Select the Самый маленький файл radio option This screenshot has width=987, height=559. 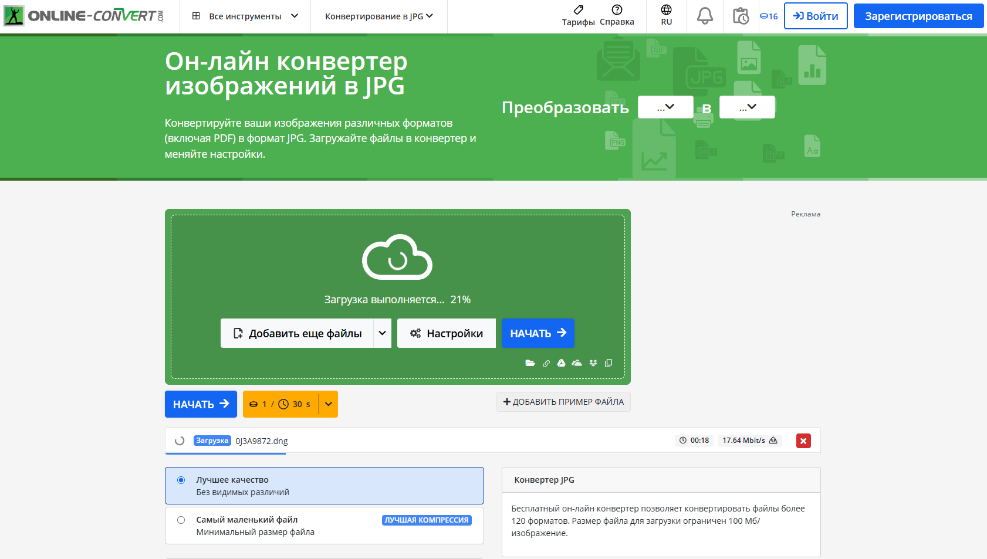tap(181, 520)
